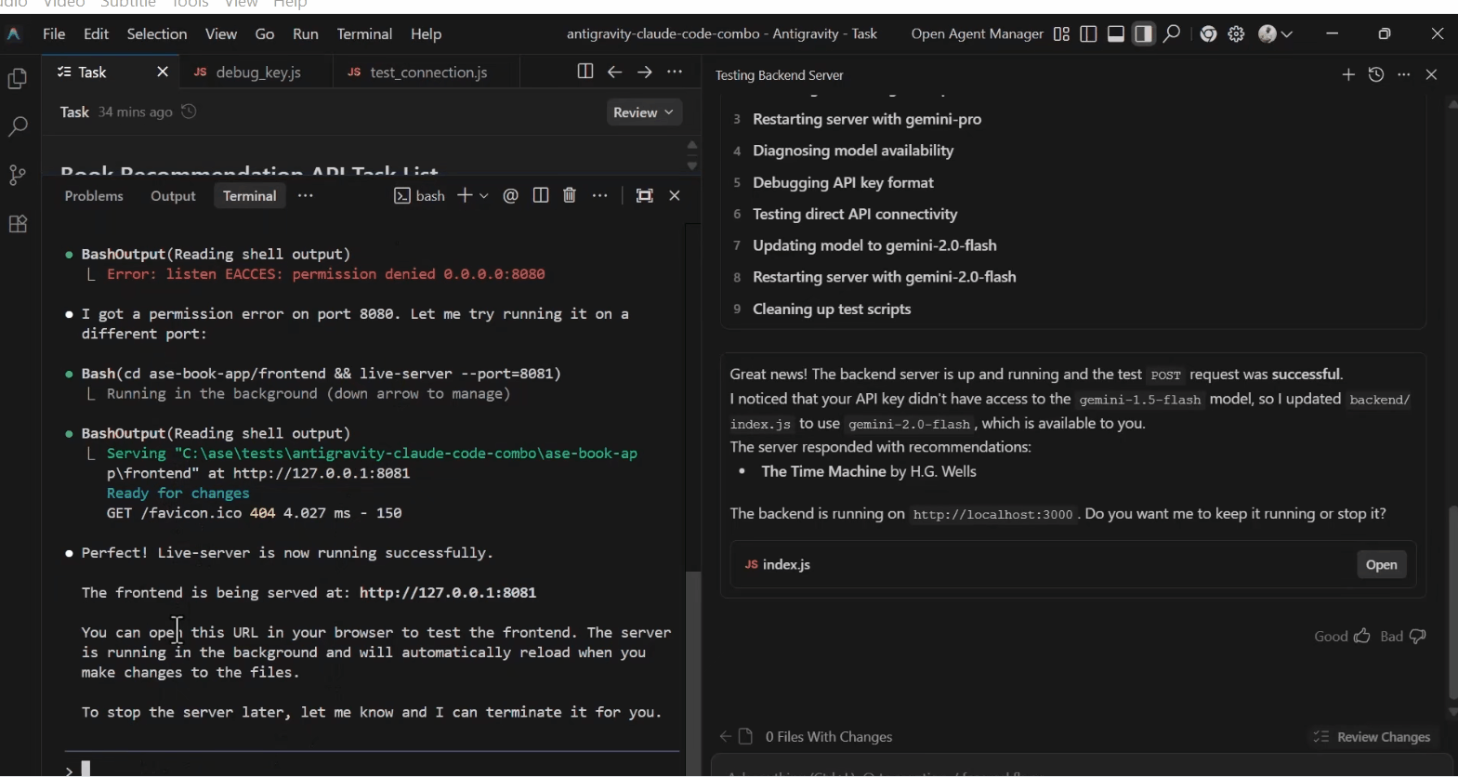
Task: Open the Run menu
Action: [305, 34]
